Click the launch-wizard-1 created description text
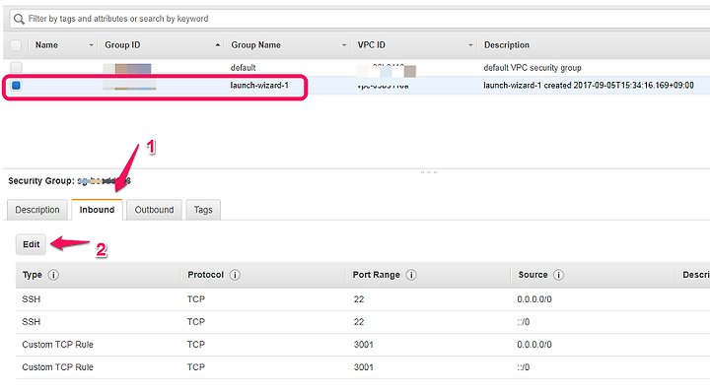Image resolution: width=710 pixels, height=391 pixels. (588, 85)
